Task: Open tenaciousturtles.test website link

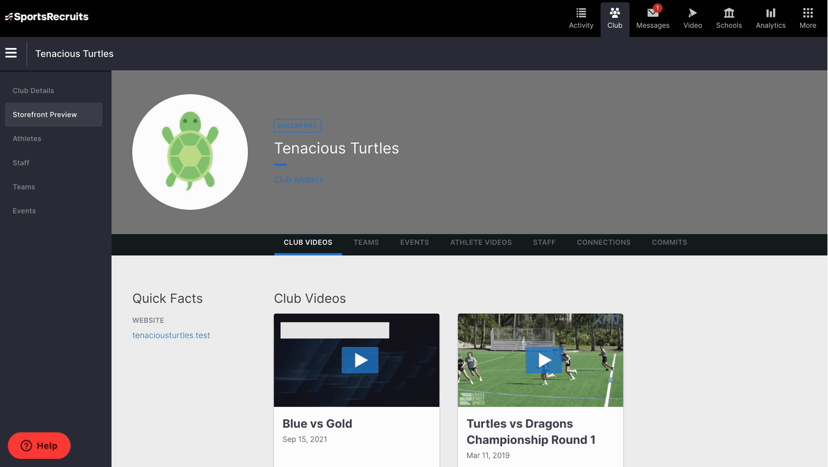Action: pos(171,335)
